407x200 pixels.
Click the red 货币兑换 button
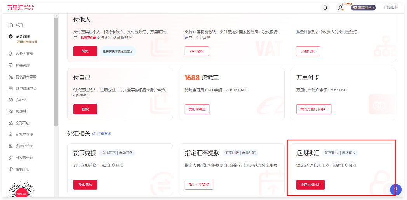coord(85,185)
